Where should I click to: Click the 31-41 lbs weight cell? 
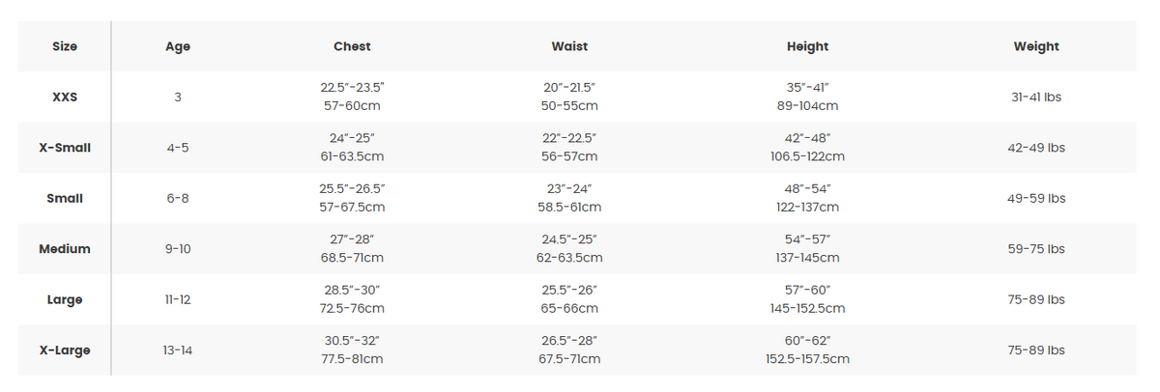click(1036, 97)
